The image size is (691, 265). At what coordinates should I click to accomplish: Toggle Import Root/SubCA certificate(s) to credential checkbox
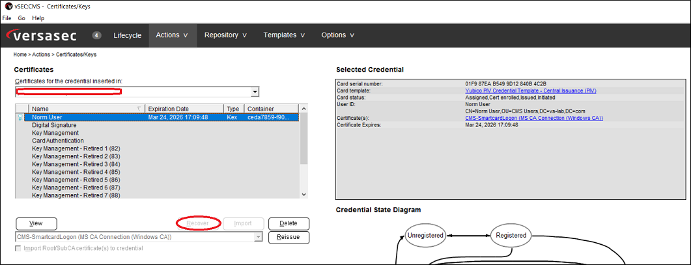(18, 248)
